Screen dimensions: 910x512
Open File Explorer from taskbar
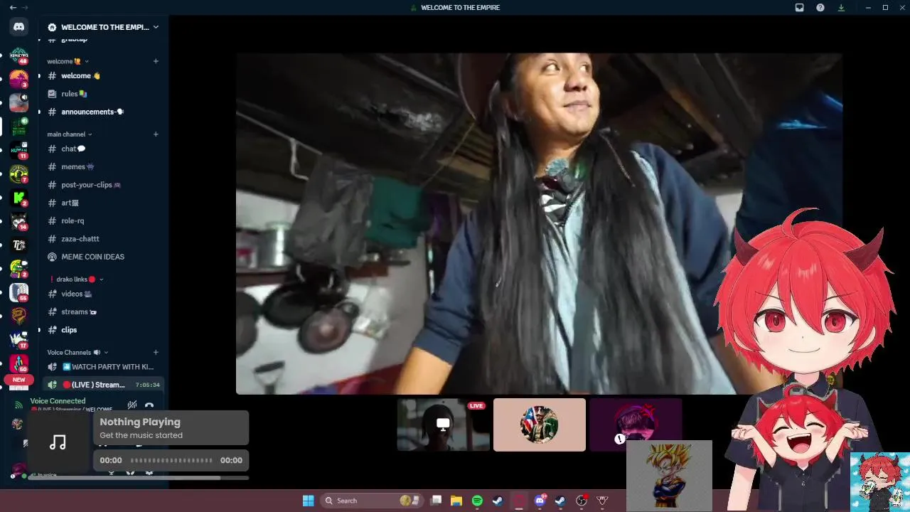point(456,501)
